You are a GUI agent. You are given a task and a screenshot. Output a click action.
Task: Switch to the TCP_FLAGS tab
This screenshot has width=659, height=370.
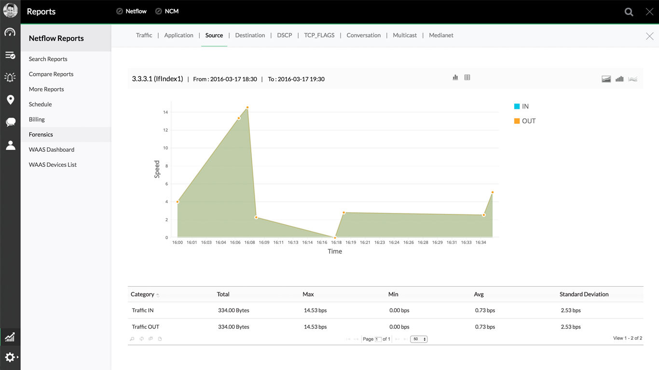tap(319, 35)
